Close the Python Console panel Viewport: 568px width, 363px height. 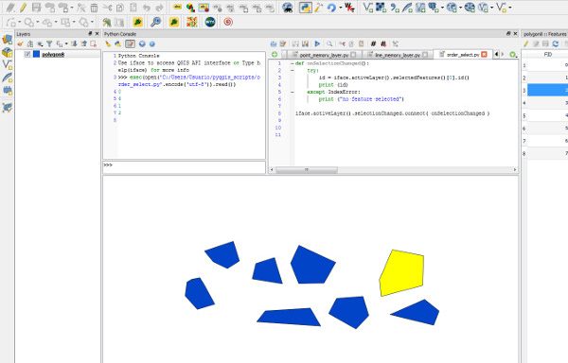pos(515,34)
